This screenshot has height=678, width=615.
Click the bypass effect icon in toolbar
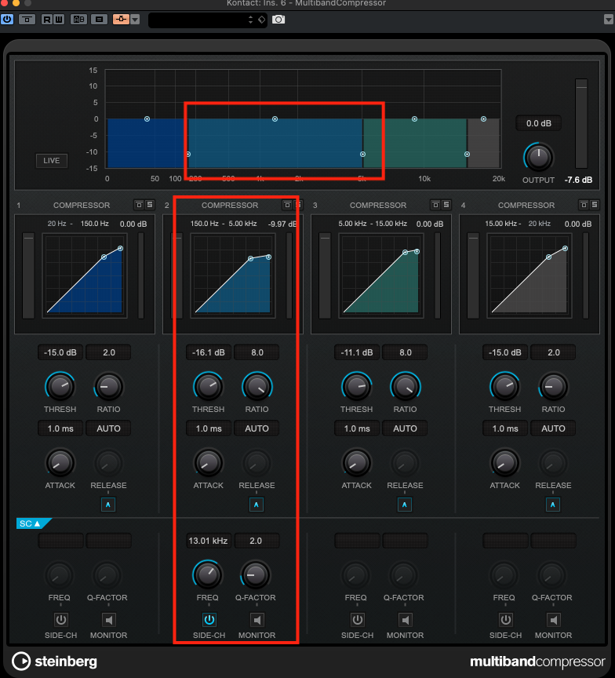coord(27,20)
